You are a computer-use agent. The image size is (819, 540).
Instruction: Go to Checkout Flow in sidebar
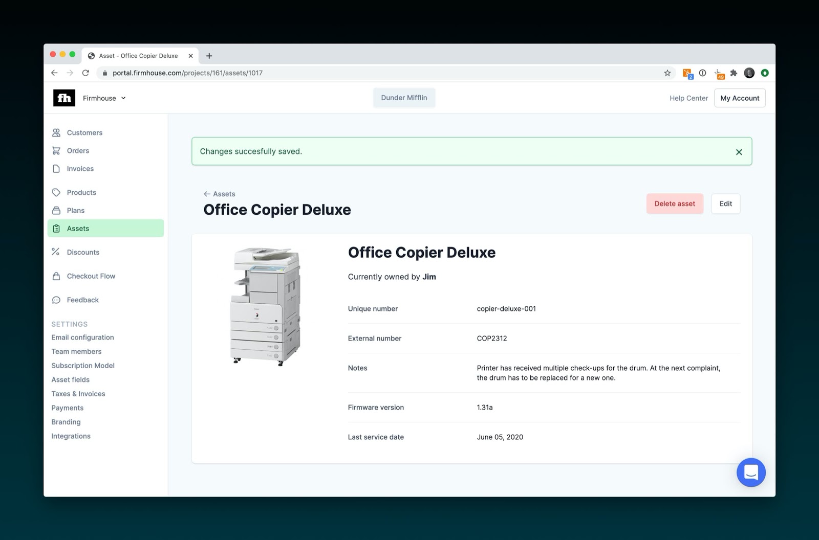[91, 276]
